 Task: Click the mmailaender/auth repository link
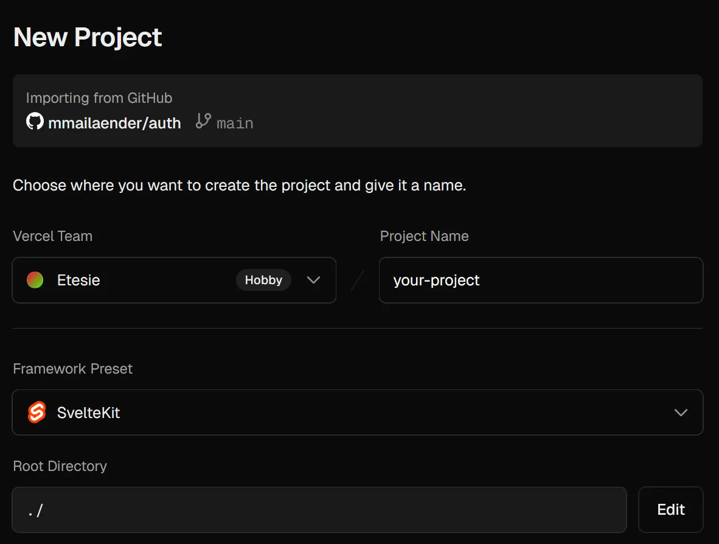click(x=114, y=122)
